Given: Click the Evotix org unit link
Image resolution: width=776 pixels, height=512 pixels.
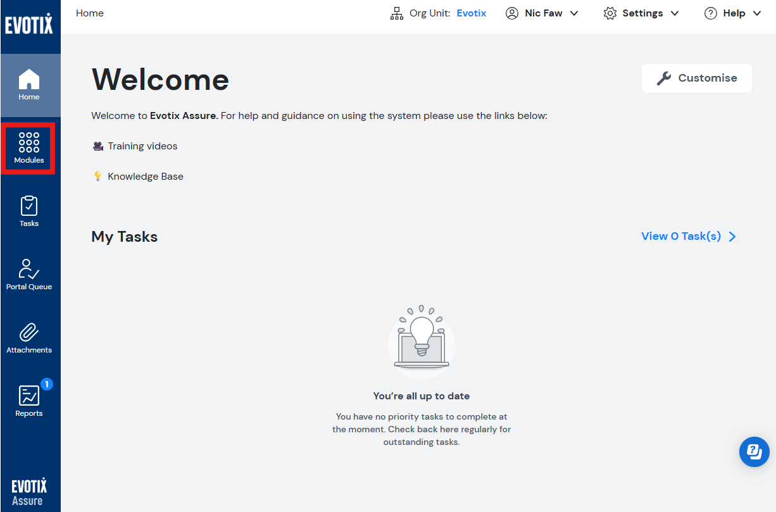Looking at the screenshot, I should click(x=472, y=13).
